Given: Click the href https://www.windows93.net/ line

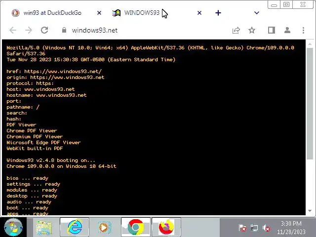Looking at the screenshot, I should coord(54,72).
